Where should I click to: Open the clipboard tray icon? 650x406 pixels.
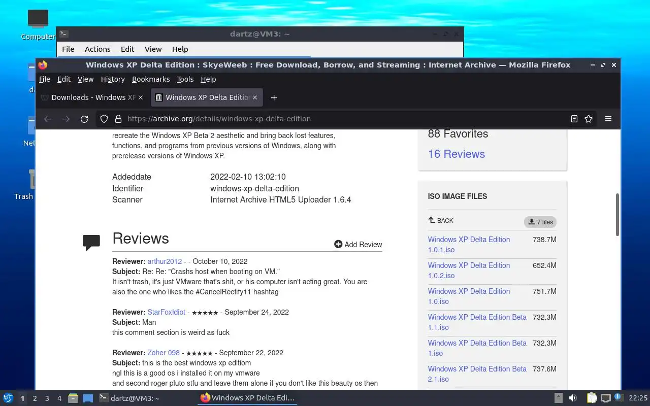(592, 398)
